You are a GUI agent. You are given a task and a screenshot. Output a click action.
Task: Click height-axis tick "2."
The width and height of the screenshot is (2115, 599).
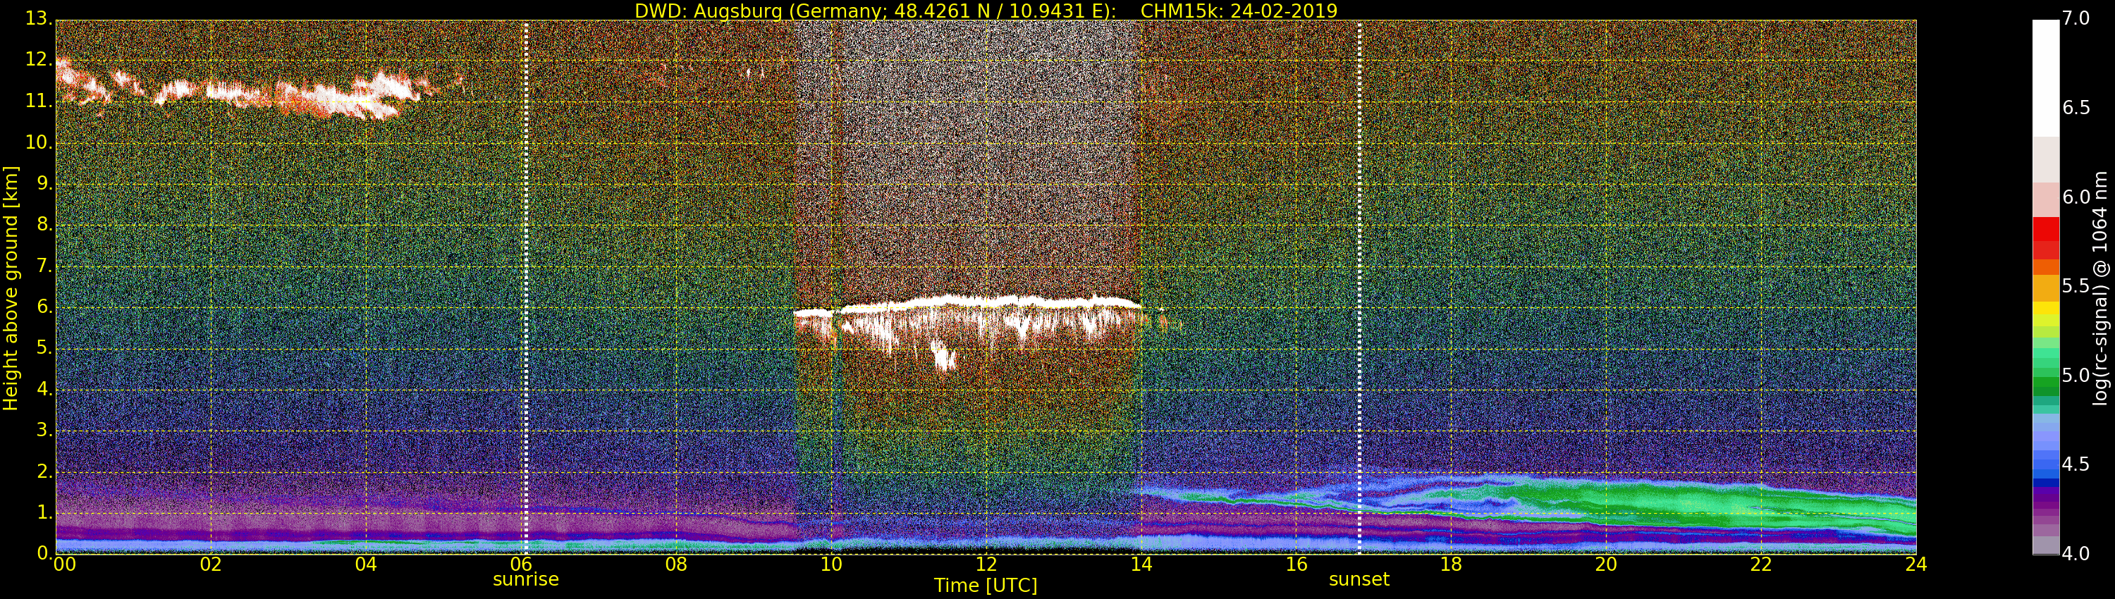tap(44, 471)
